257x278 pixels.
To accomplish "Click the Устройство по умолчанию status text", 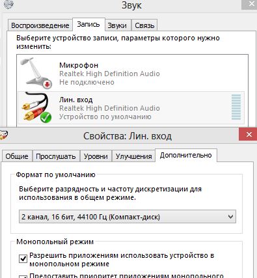I will coord(105,117).
